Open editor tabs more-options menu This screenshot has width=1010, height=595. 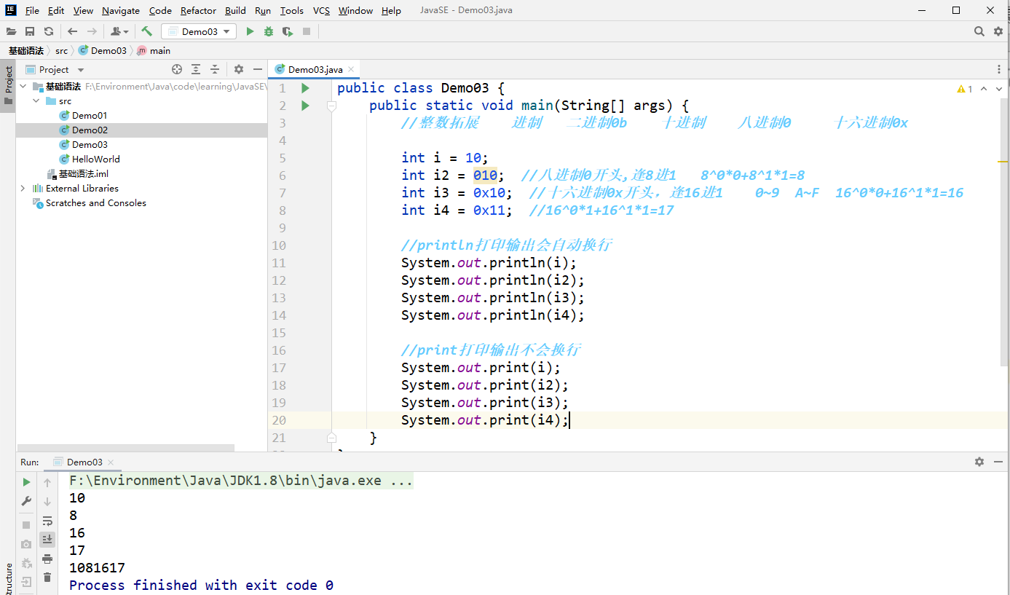(x=1000, y=69)
